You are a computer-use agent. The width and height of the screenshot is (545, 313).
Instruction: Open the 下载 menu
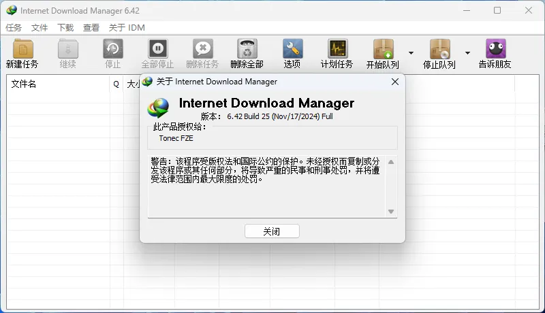pyautogui.click(x=65, y=28)
